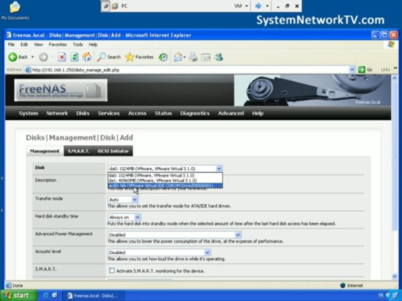
Task: Open Hard disk standby time dropdown
Action: pos(124,217)
